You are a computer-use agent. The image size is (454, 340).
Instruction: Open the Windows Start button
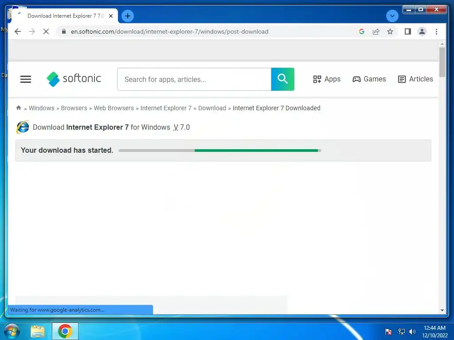[12, 331]
